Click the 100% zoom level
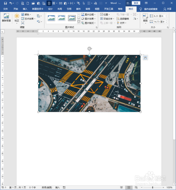 169,188
